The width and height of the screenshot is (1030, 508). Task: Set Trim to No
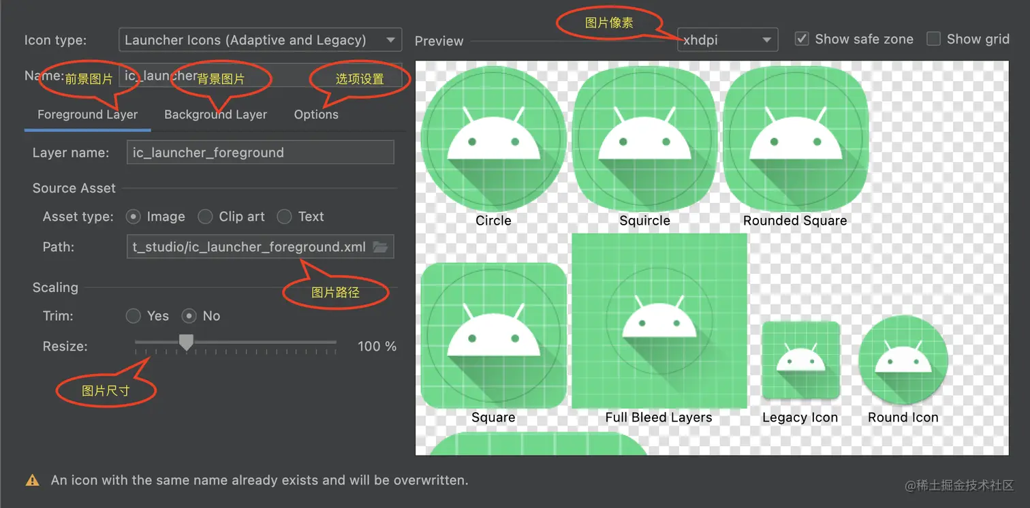[189, 316]
